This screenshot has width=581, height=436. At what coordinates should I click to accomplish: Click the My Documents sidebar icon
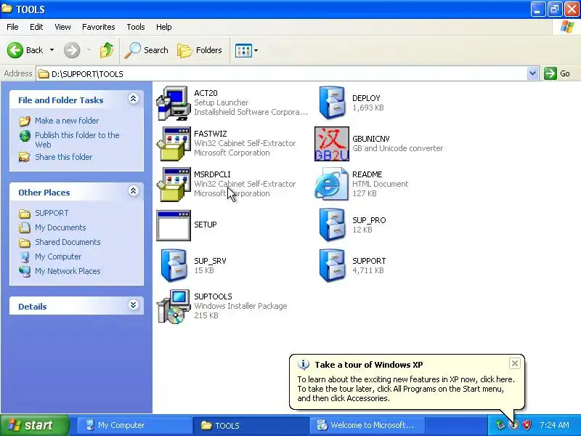pyautogui.click(x=25, y=227)
